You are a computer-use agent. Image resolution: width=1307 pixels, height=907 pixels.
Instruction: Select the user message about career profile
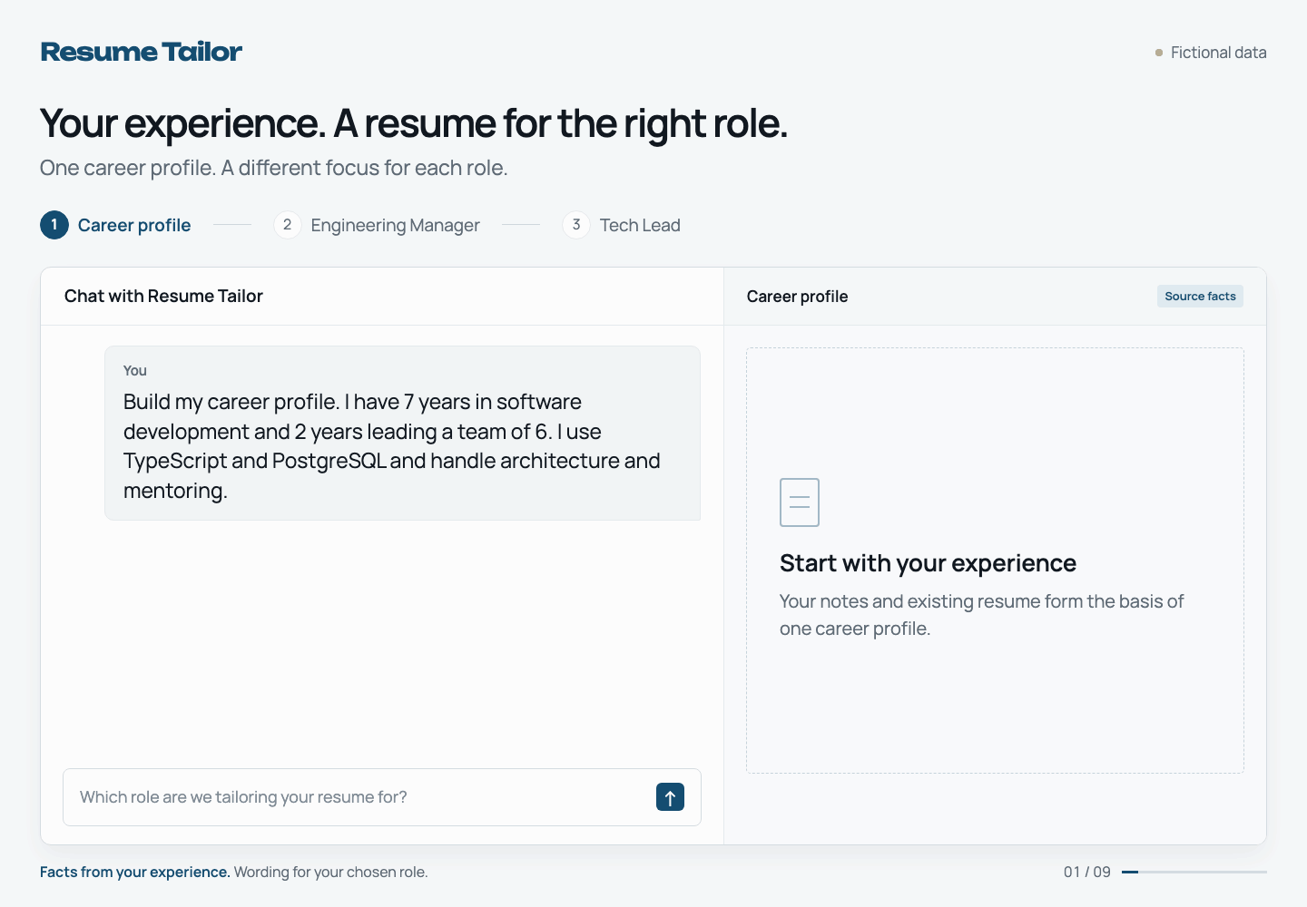click(402, 433)
